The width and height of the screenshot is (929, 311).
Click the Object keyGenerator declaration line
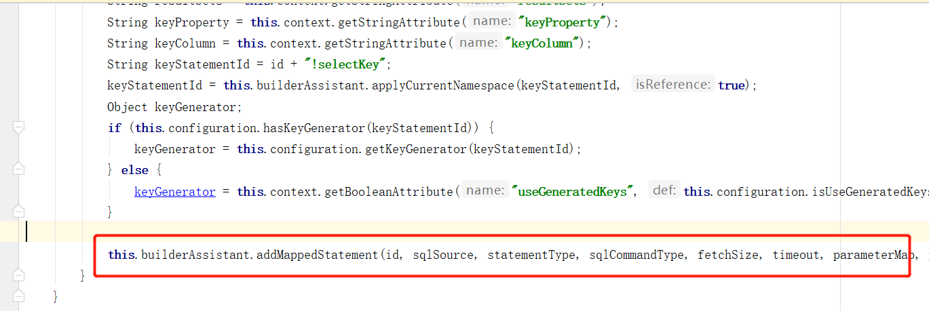(174, 106)
